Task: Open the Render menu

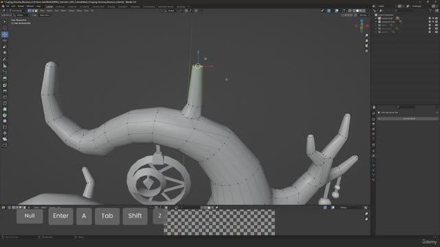Action: coord(21,6)
